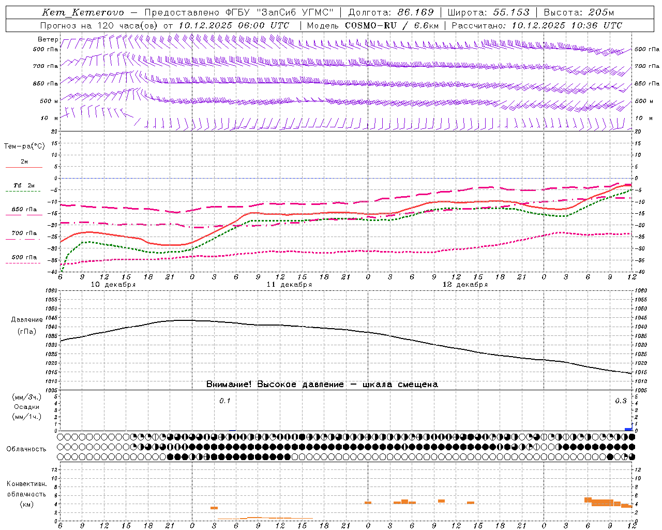Click the 500 м wind level label on left
Screen dimensions: 662x530
(x=49, y=101)
